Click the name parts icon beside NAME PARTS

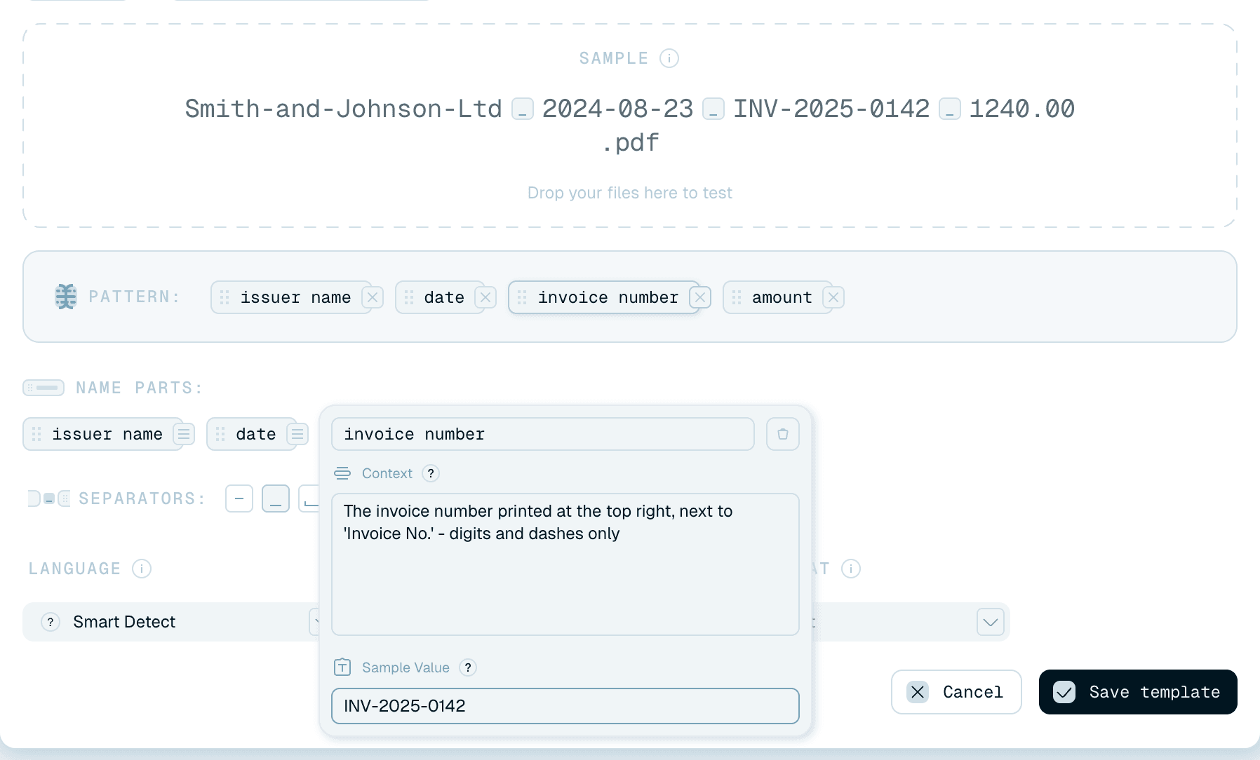point(43,388)
